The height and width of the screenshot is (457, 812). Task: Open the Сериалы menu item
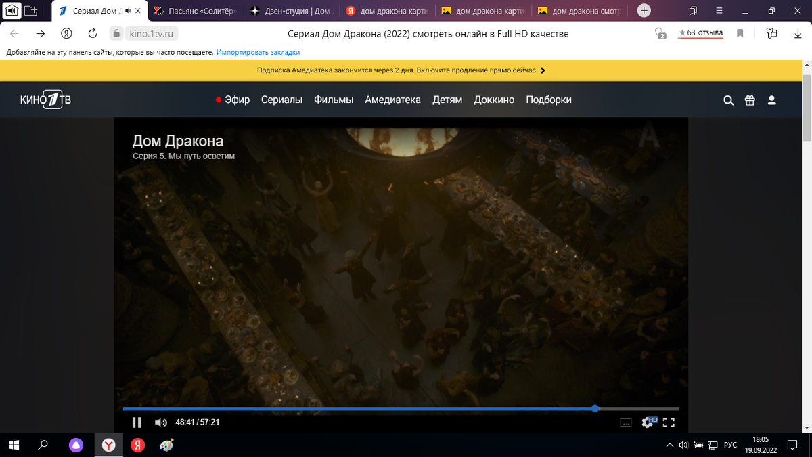point(281,100)
